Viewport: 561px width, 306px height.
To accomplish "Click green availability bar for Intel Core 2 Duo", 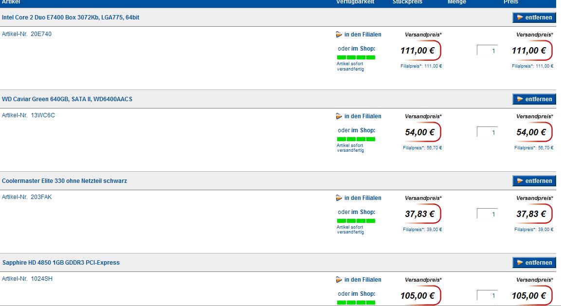I will click(x=356, y=57).
